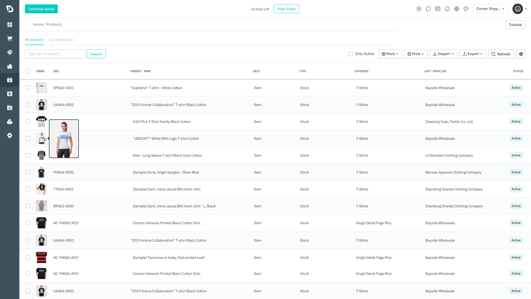
Task: Sort by the Category column header
Action: pos(362,71)
